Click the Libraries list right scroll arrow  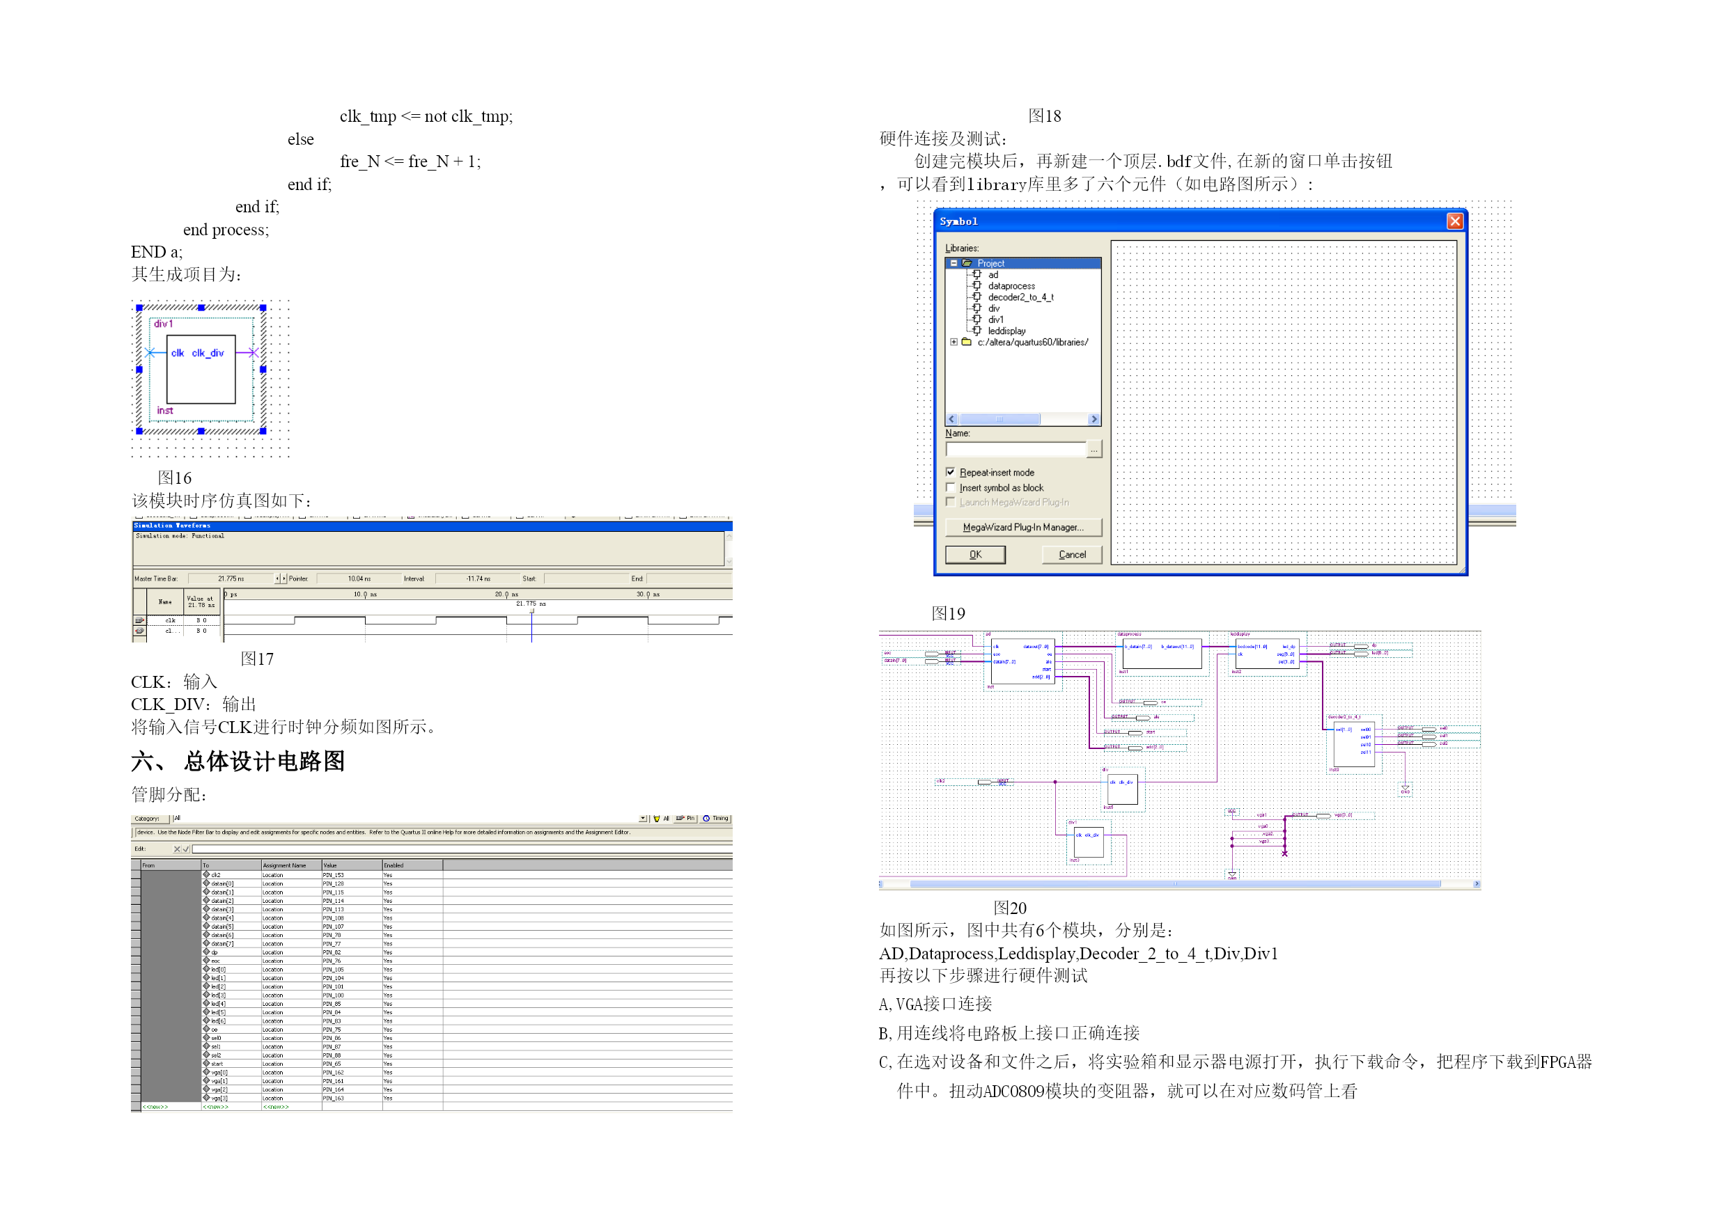click(x=1093, y=419)
